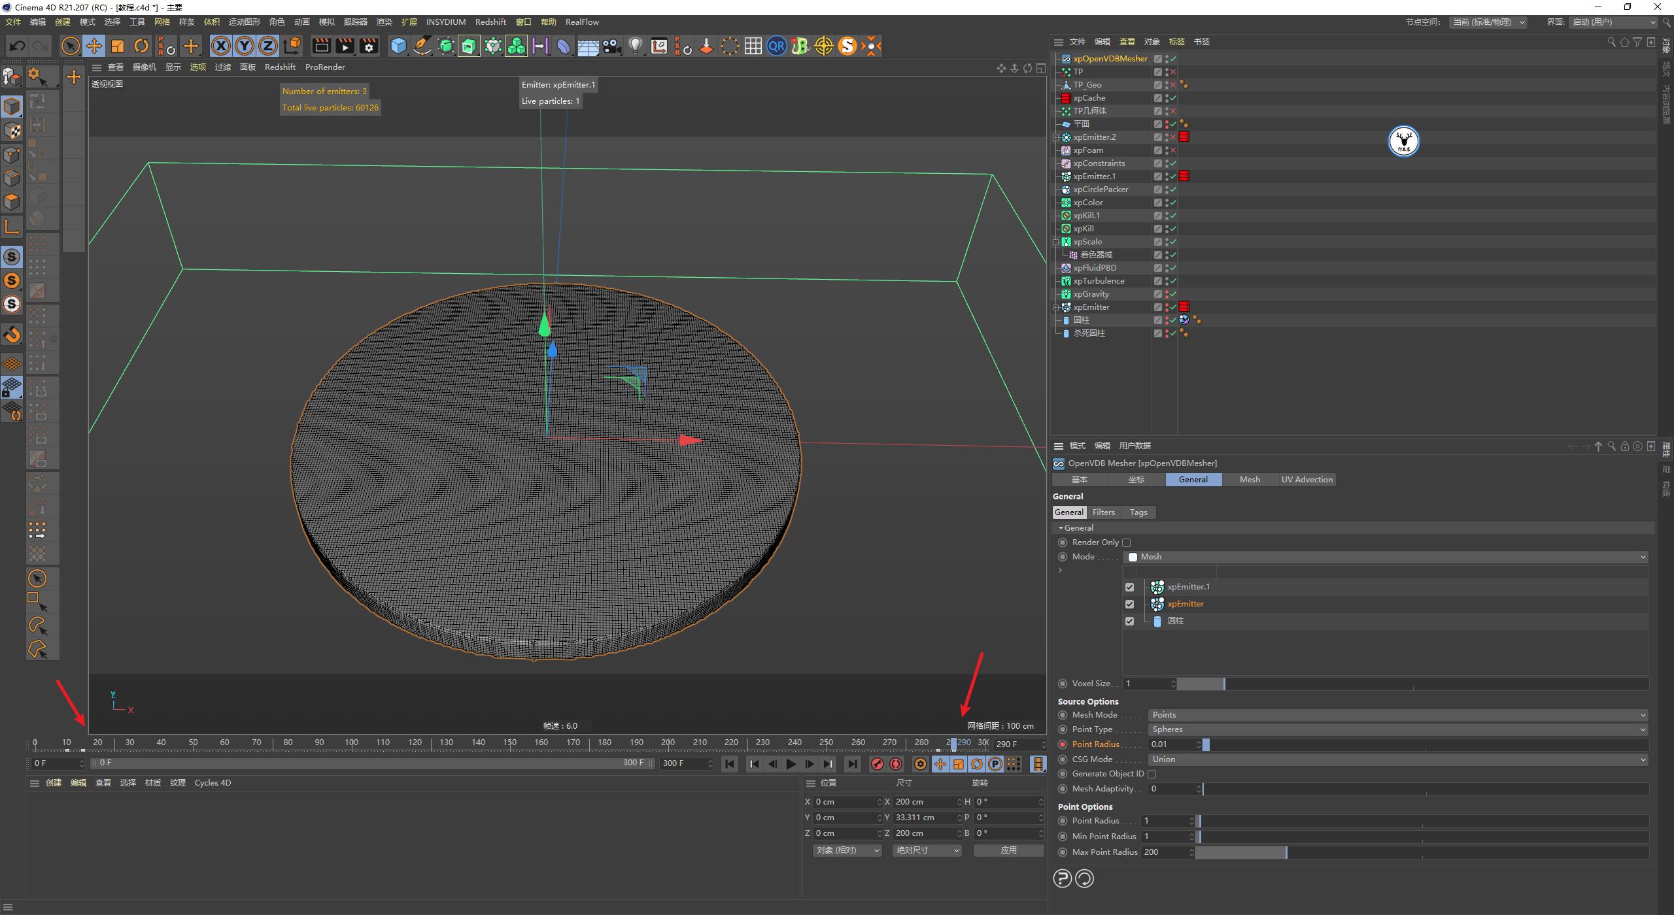Select the Scale tool
This screenshot has height=915, width=1674.
[118, 46]
